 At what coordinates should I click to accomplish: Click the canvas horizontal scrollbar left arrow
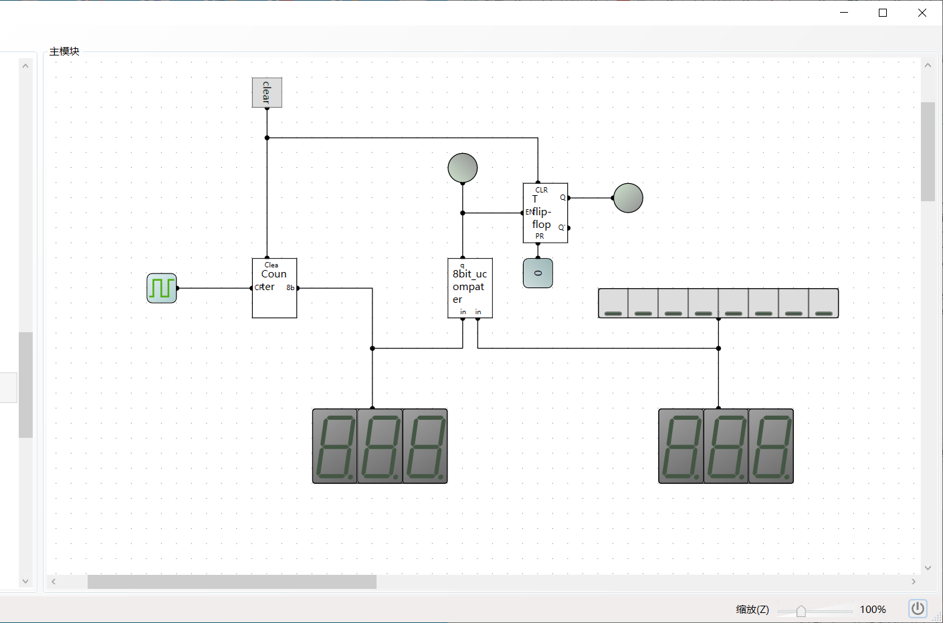pyautogui.click(x=54, y=582)
